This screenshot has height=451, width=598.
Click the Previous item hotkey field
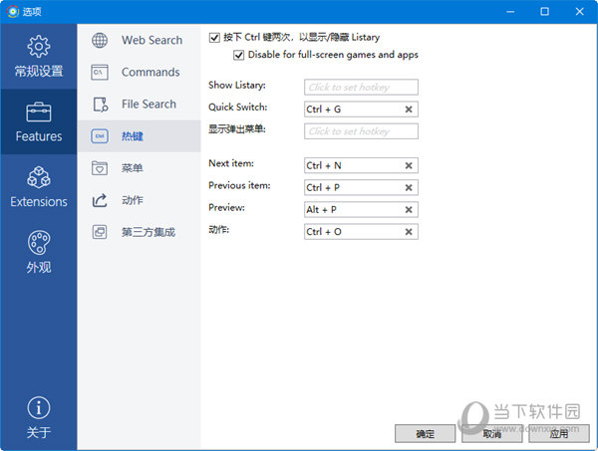pyautogui.click(x=361, y=188)
